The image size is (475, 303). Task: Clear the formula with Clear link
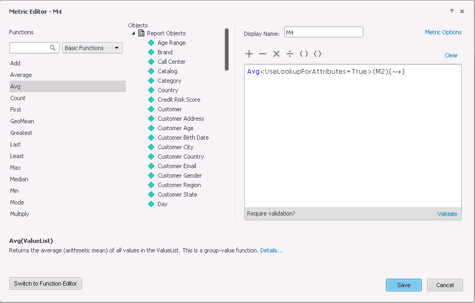pos(451,55)
